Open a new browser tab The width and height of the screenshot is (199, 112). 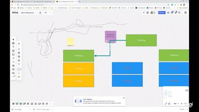(80, 2)
